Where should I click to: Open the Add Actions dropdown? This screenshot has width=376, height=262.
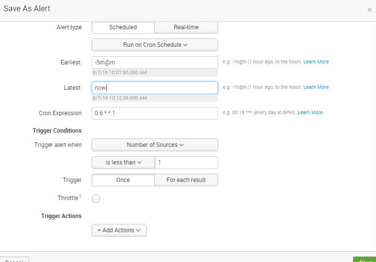point(119,230)
